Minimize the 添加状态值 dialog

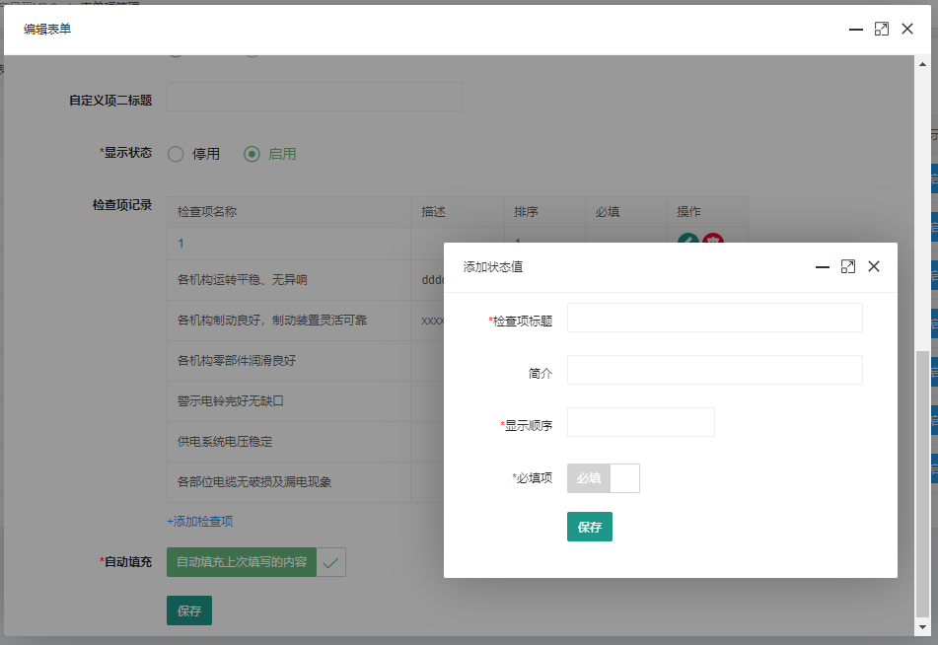(x=822, y=267)
